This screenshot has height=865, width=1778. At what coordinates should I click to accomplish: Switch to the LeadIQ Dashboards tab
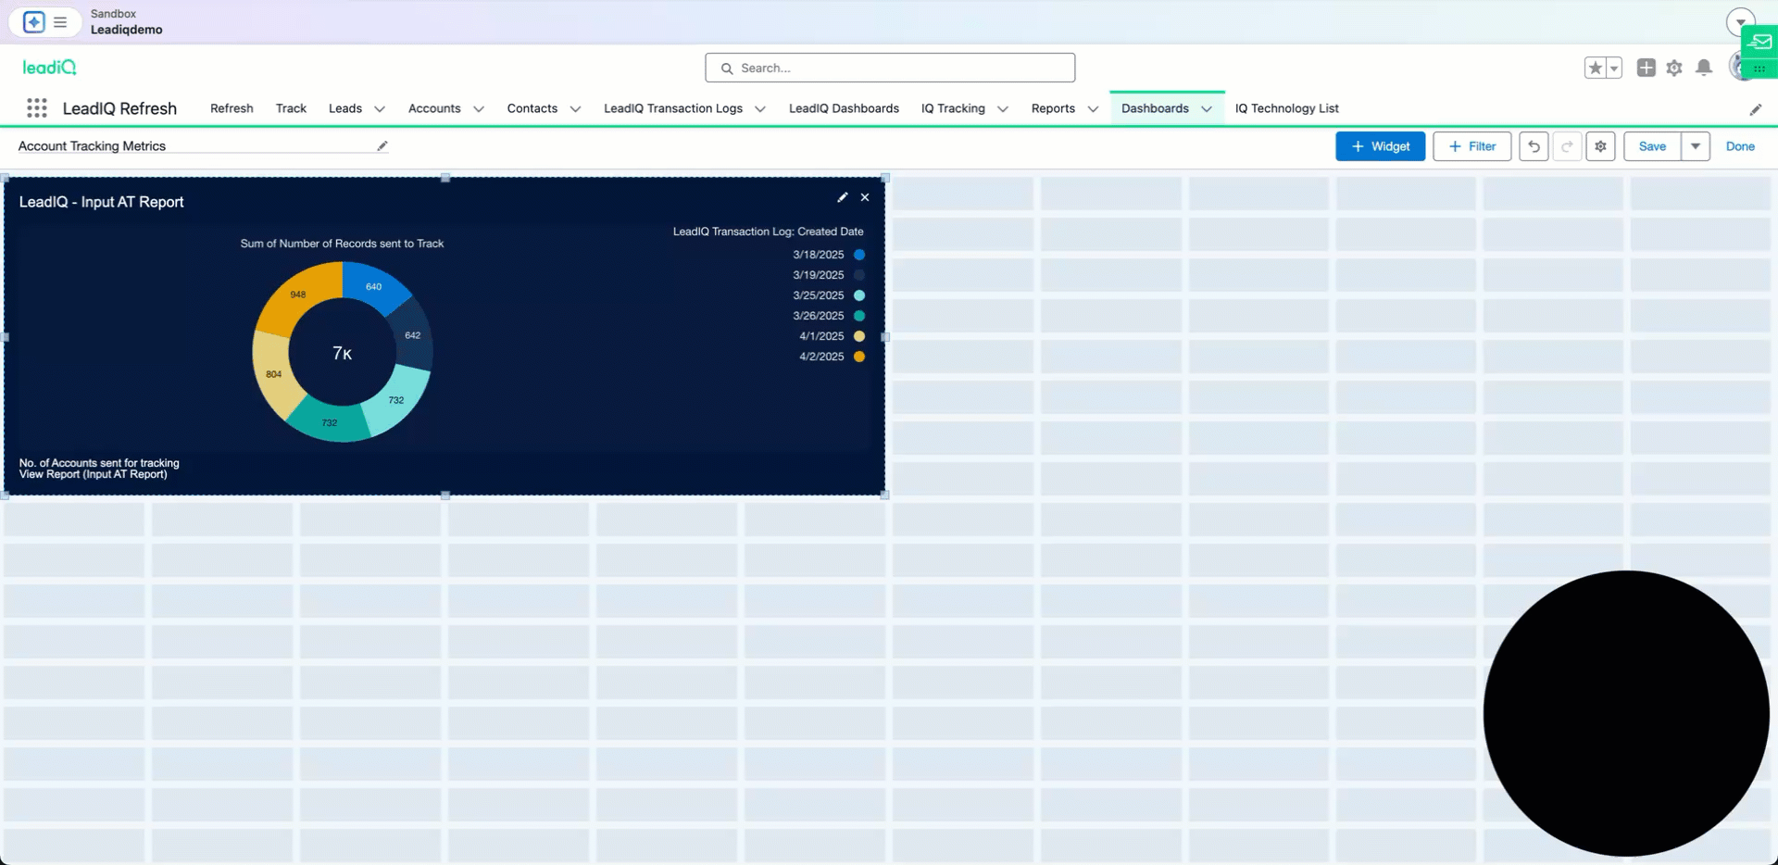(844, 108)
